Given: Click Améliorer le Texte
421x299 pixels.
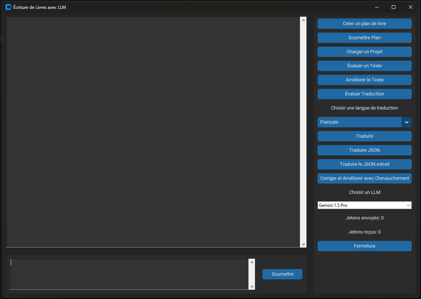Looking at the screenshot, I should (x=364, y=80).
